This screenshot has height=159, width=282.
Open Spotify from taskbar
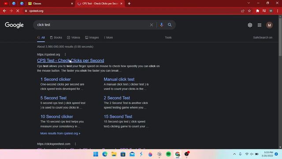(168, 154)
